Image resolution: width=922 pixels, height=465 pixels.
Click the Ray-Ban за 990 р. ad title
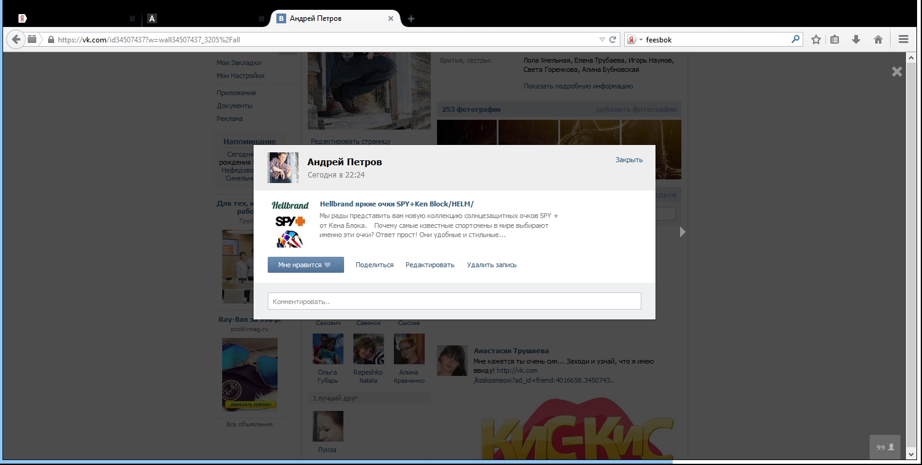pos(249,319)
